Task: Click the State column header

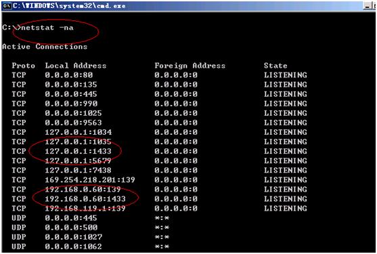Action: point(275,66)
